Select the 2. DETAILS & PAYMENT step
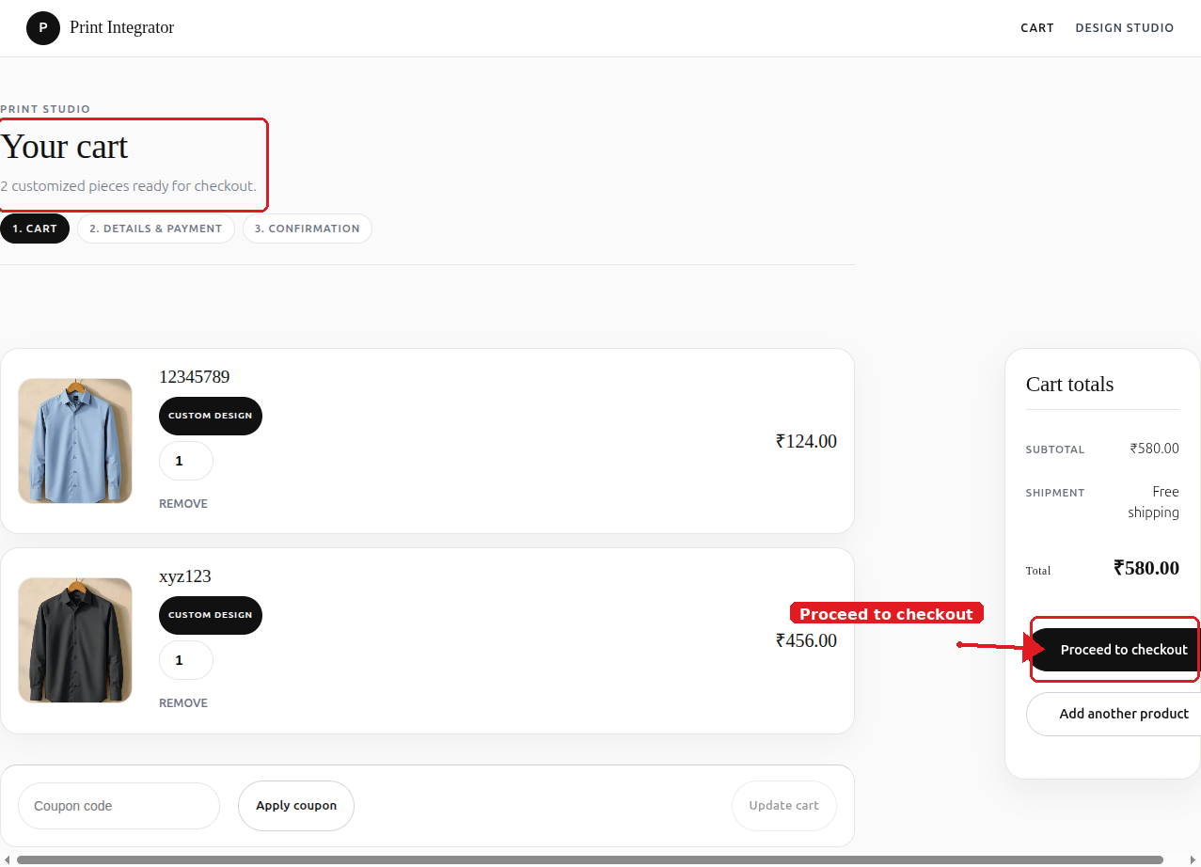This screenshot has width=1201, height=867. [x=156, y=229]
